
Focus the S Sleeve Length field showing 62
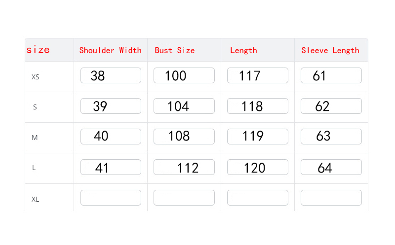click(x=331, y=106)
